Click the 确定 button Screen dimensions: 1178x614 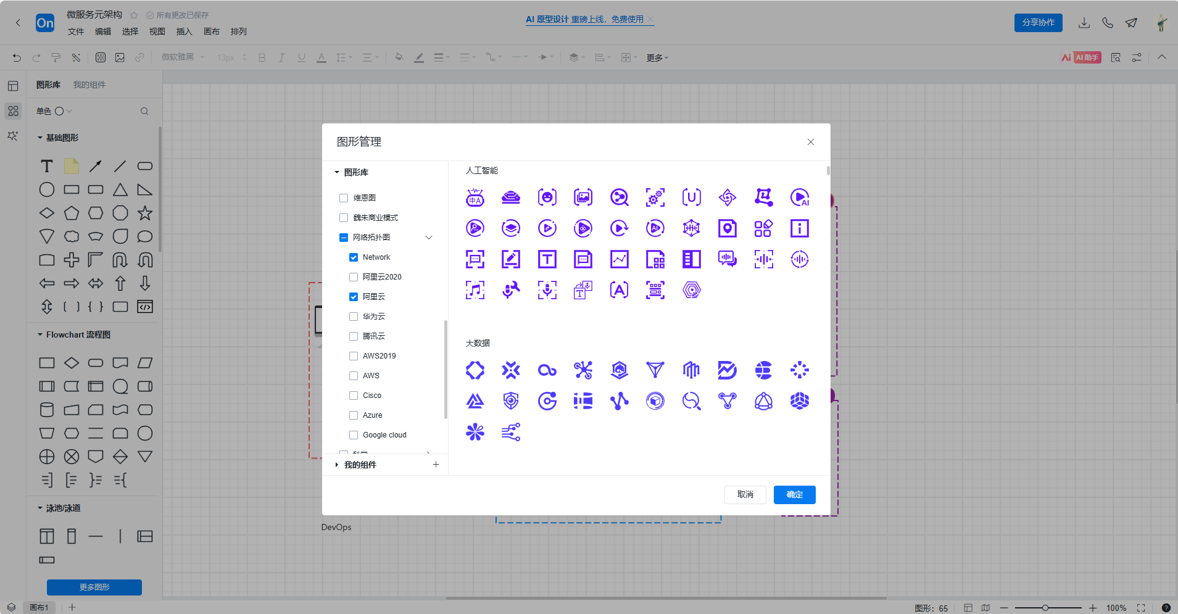coord(794,494)
